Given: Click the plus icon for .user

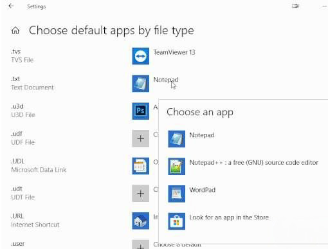Looking at the screenshot, I should point(140,244).
